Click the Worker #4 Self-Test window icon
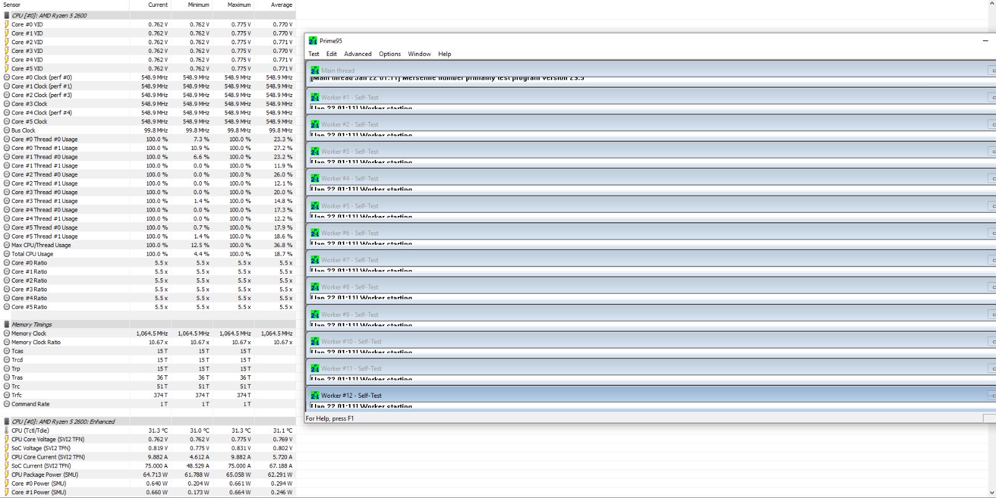This screenshot has width=996, height=498. [x=315, y=179]
